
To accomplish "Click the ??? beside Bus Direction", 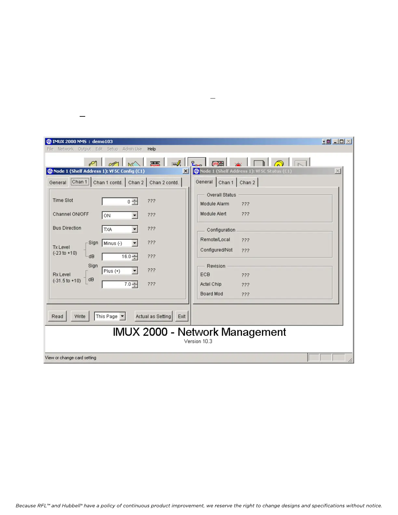I will (152, 229).
